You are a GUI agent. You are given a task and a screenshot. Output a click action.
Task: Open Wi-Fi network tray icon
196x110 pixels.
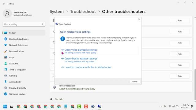[x=170, y=106]
